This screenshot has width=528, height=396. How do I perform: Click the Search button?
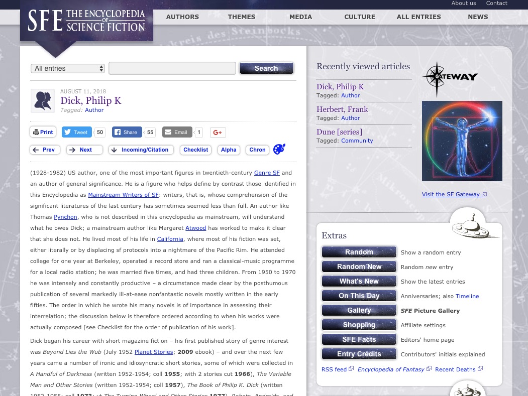(266, 68)
